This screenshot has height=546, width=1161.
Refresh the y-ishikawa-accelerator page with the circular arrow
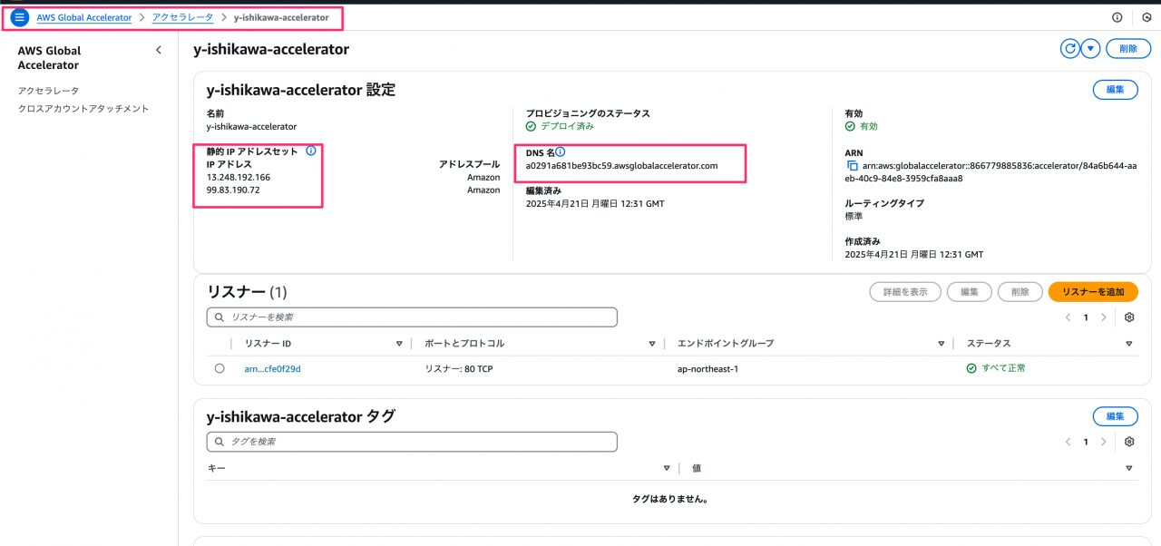pos(1070,49)
